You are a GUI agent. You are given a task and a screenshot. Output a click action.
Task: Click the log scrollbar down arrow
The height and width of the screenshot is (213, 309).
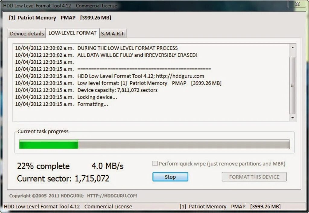point(293,118)
